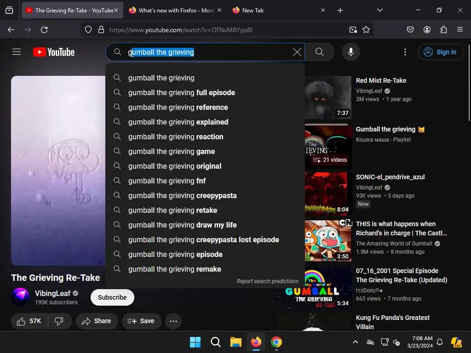Screen dimensions: 471x353
Task: Open Kung Fu Panda's Greatest Villain video
Action: tap(393, 322)
